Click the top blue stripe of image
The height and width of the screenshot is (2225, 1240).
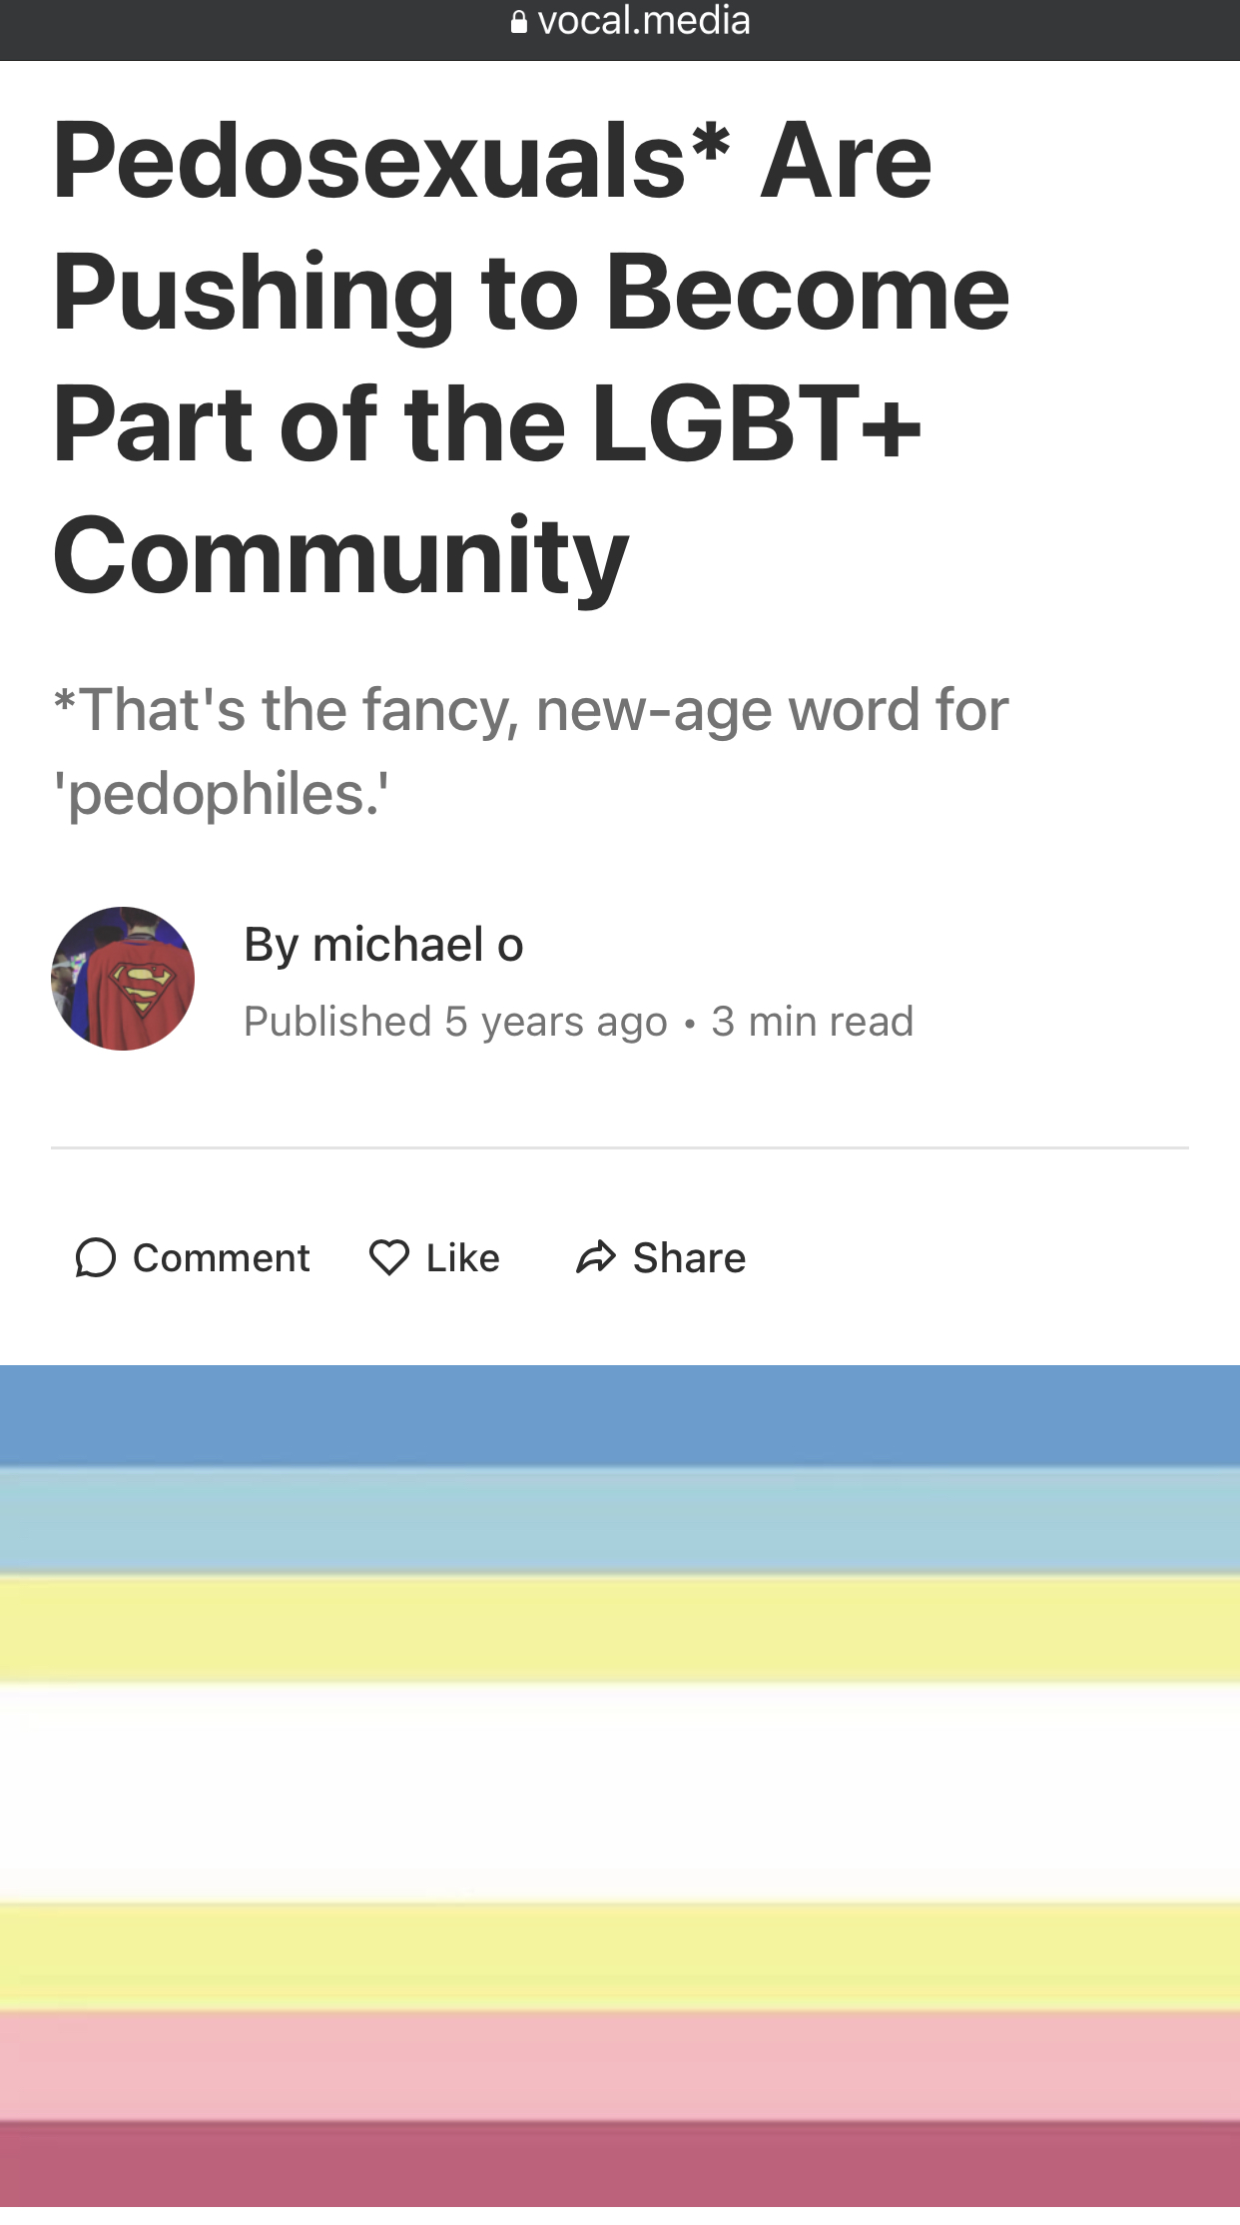tap(620, 1416)
